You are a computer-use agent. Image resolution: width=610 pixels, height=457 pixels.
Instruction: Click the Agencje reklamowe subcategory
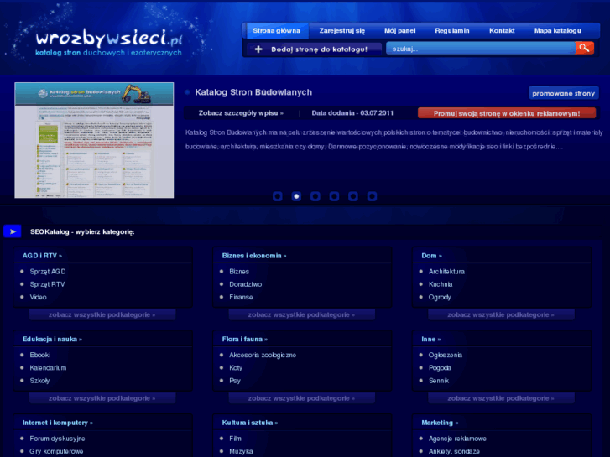(x=457, y=439)
